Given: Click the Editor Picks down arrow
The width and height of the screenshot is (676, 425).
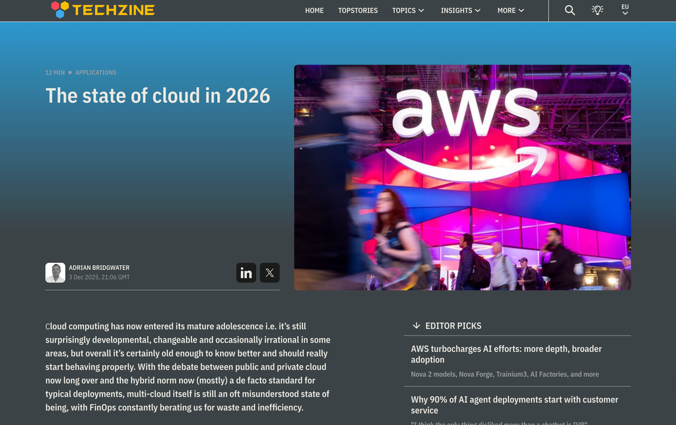Looking at the screenshot, I should coord(416,326).
